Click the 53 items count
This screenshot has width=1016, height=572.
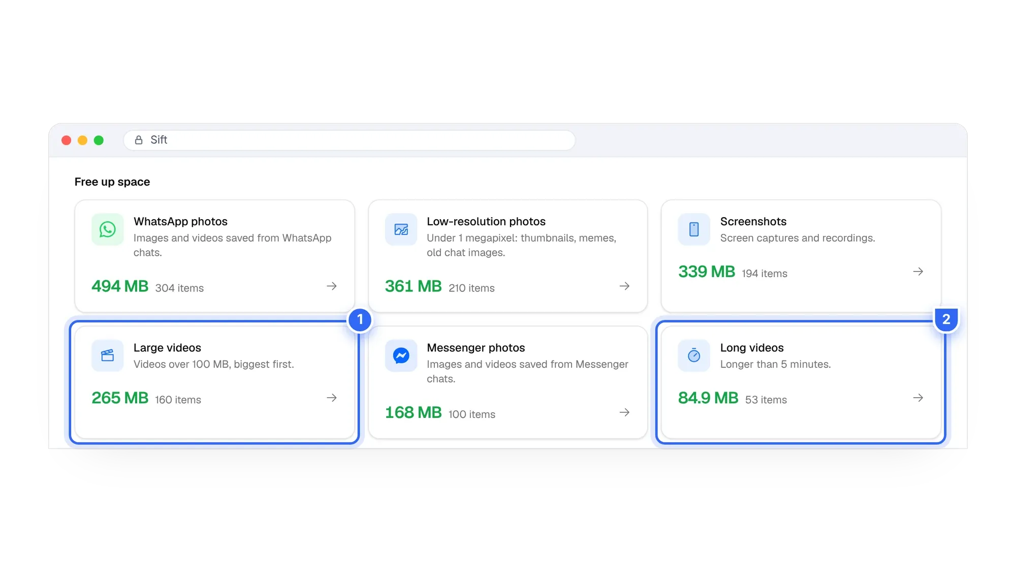766,400
